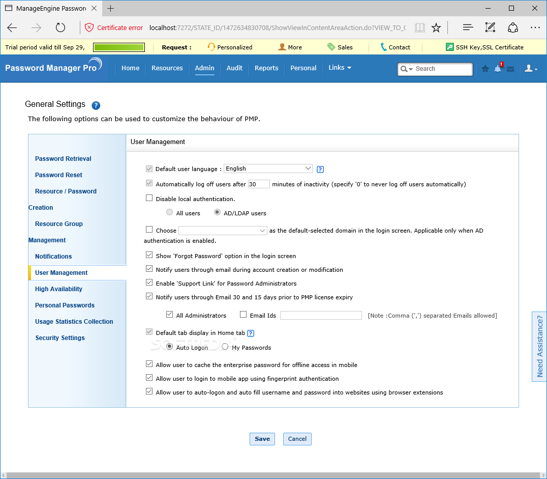Click the Contact phone icon

pos(383,47)
